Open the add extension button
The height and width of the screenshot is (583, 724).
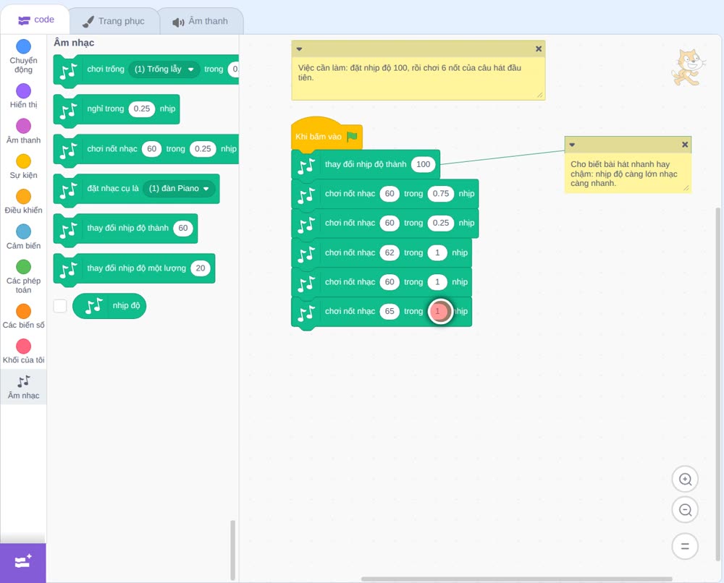pyautogui.click(x=23, y=563)
